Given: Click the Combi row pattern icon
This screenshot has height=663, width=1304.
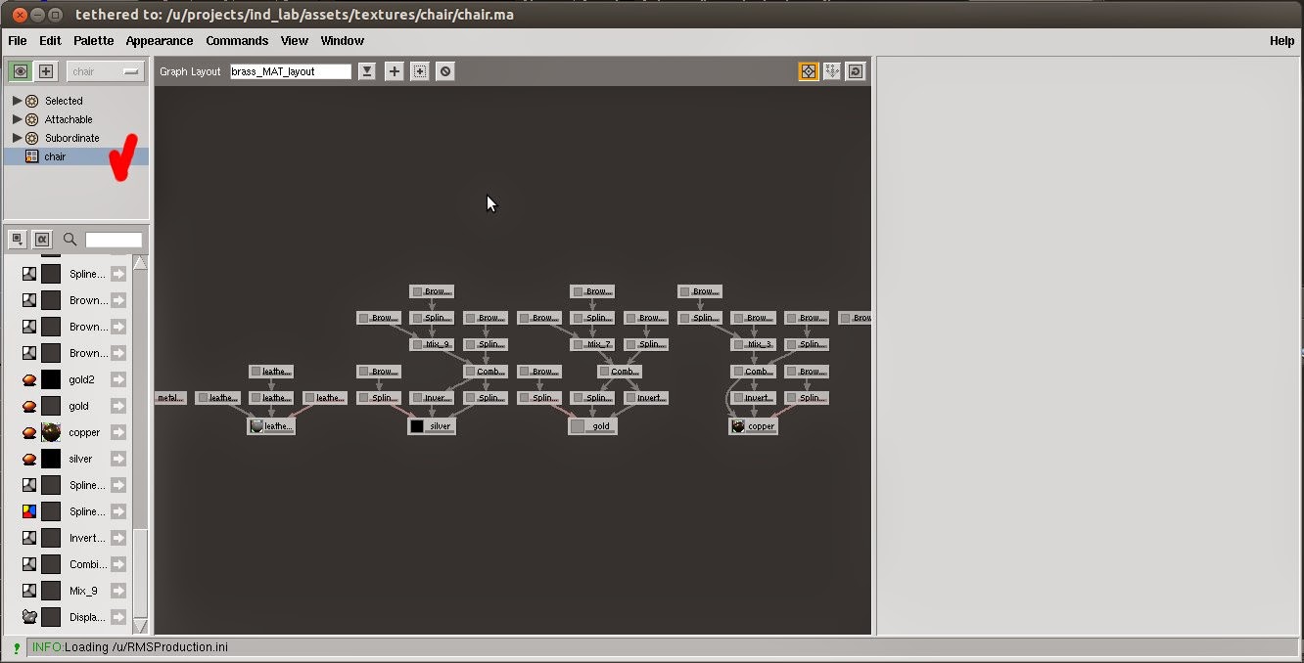Looking at the screenshot, I should click(29, 564).
